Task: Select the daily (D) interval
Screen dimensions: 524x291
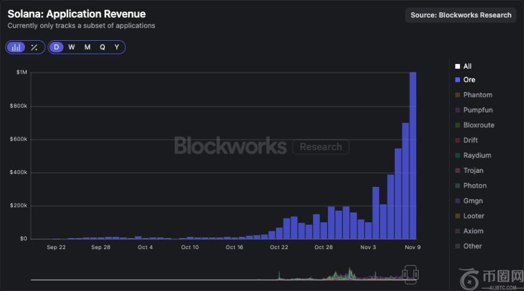Action: pos(57,47)
